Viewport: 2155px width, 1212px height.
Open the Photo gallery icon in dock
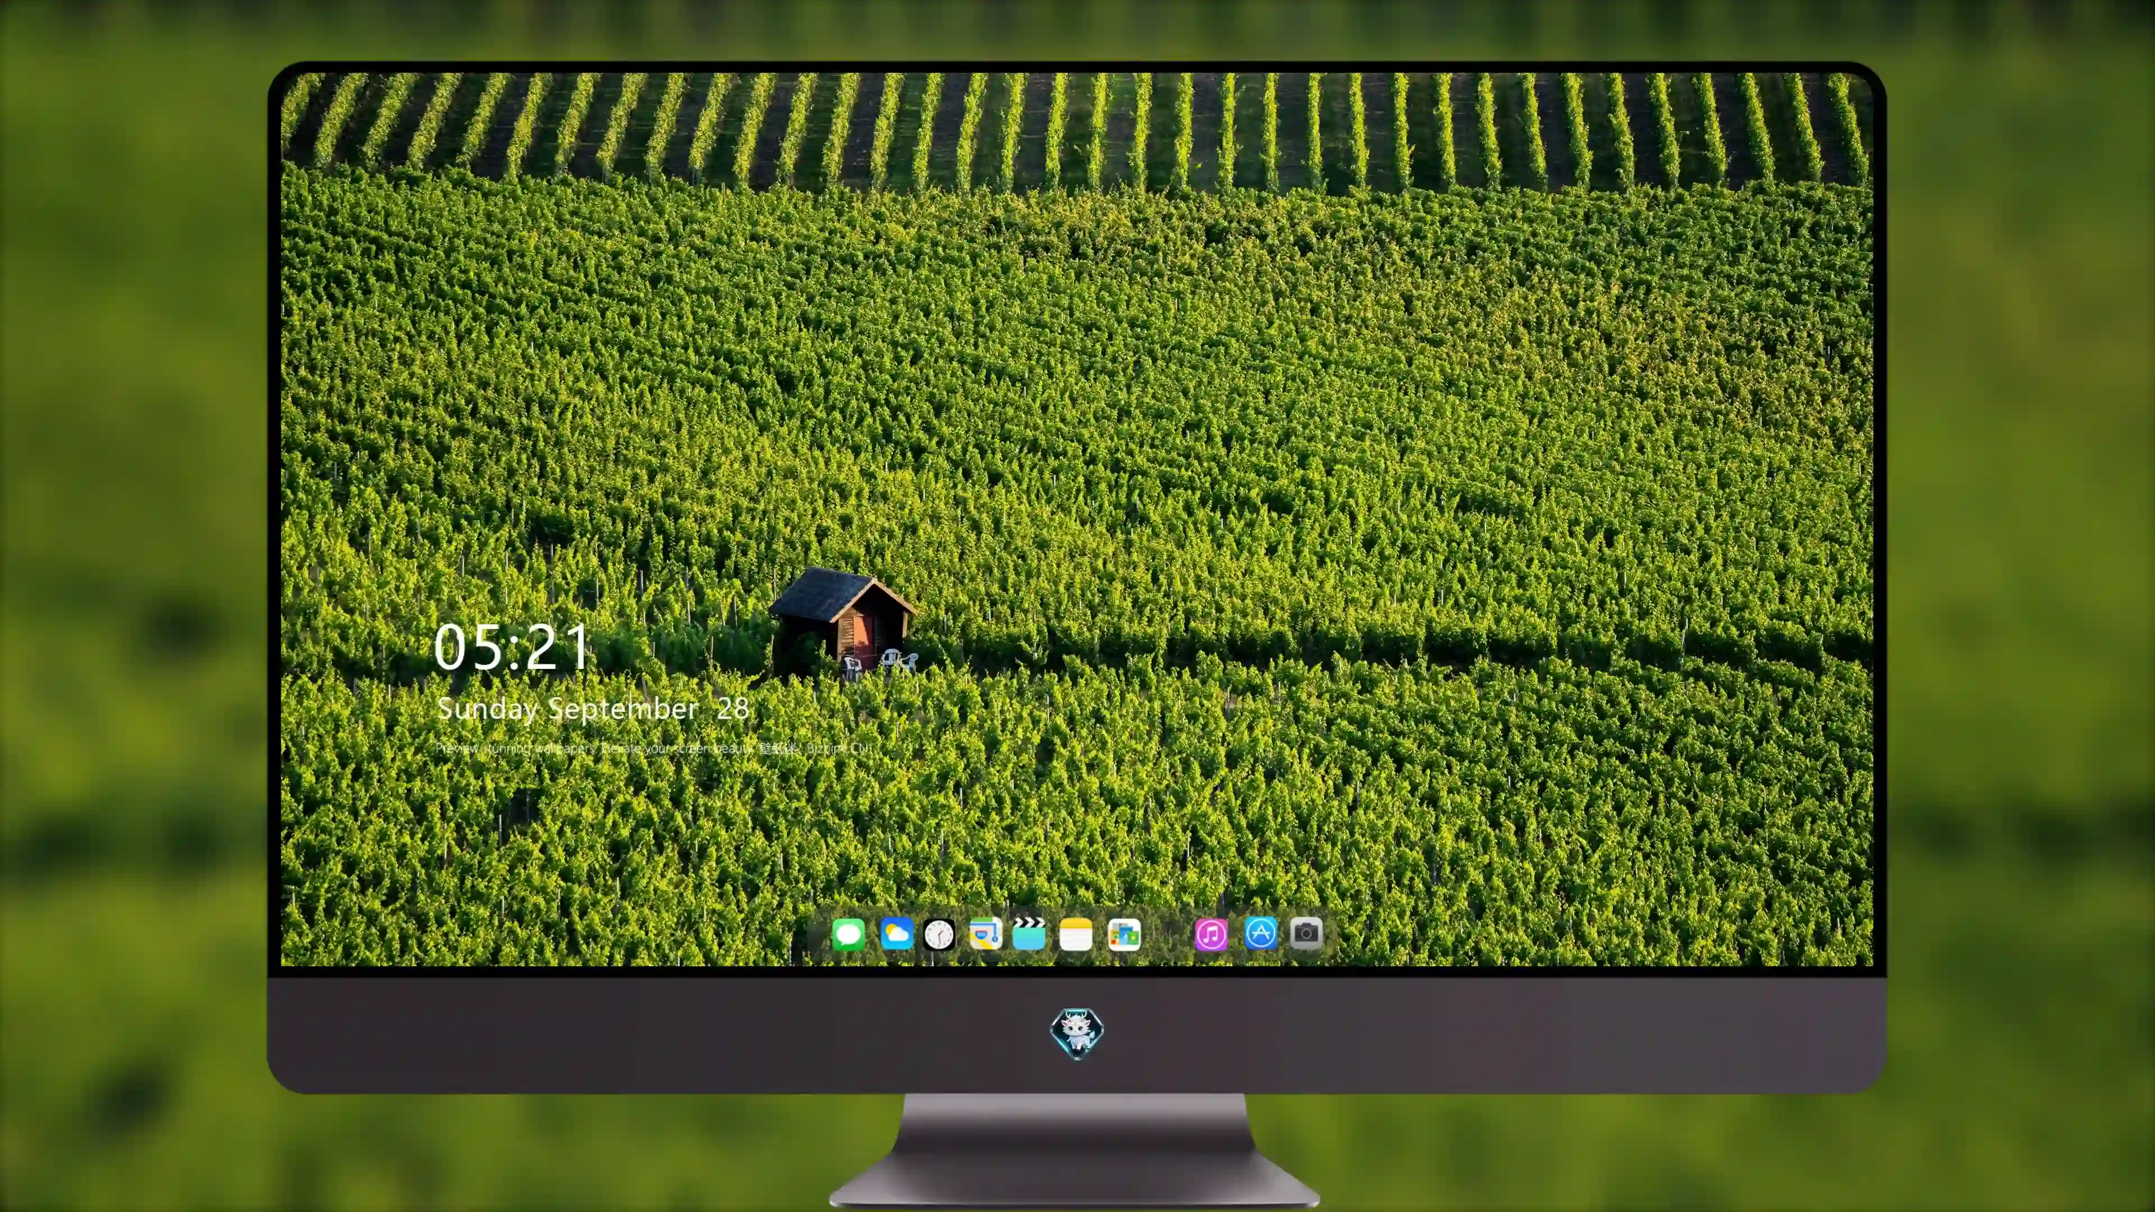1124,934
